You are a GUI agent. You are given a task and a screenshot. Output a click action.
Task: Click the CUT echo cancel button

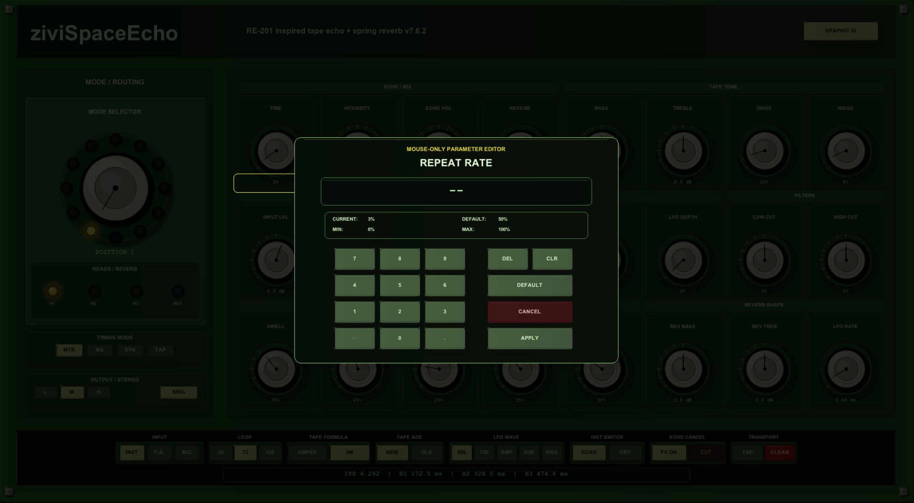[706, 452]
